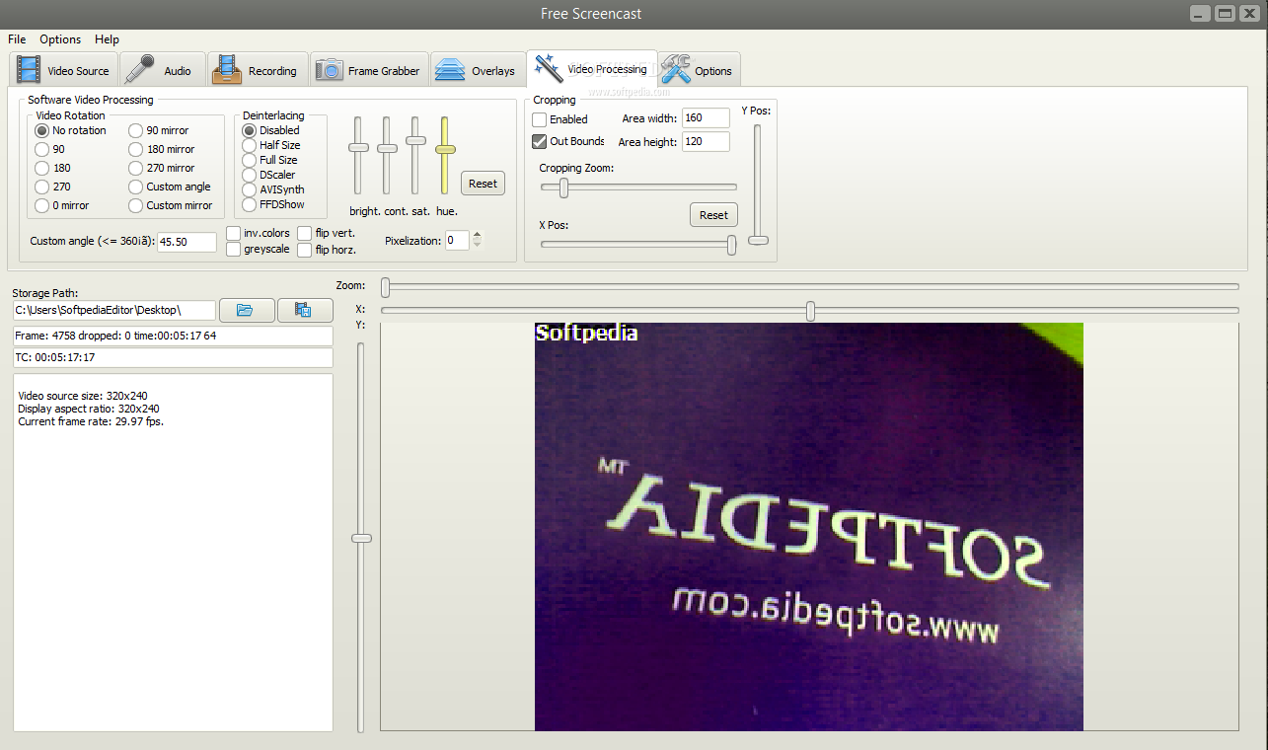The width and height of the screenshot is (1268, 750).
Task: Select FFDShow deinterlacing
Action: tap(250, 204)
